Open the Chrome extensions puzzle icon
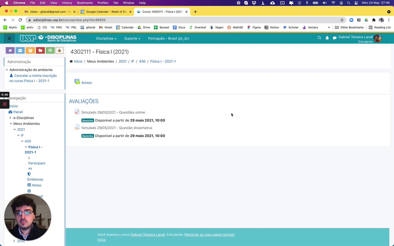Image resolution: width=394 pixels, height=246 pixels. (x=374, y=20)
